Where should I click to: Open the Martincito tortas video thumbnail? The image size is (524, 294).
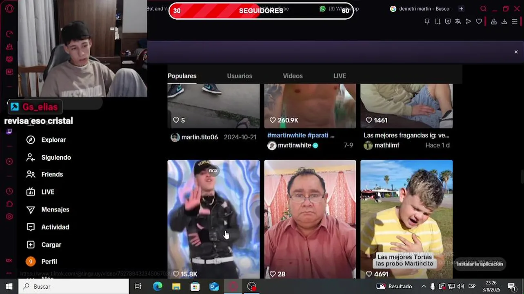click(x=406, y=219)
